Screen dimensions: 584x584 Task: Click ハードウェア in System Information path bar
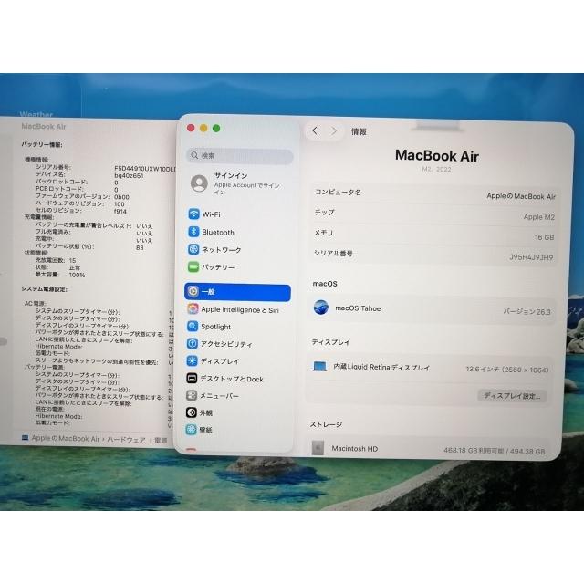[126, 440]
